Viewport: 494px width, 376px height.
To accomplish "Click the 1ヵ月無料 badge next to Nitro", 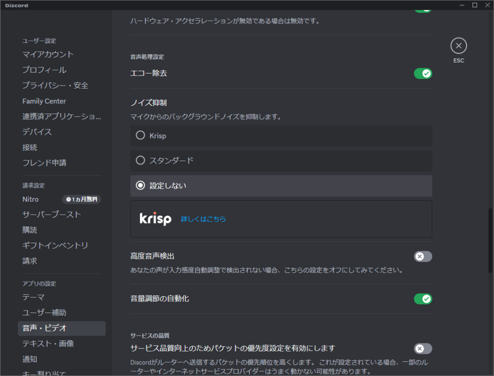I will [81, 199].
